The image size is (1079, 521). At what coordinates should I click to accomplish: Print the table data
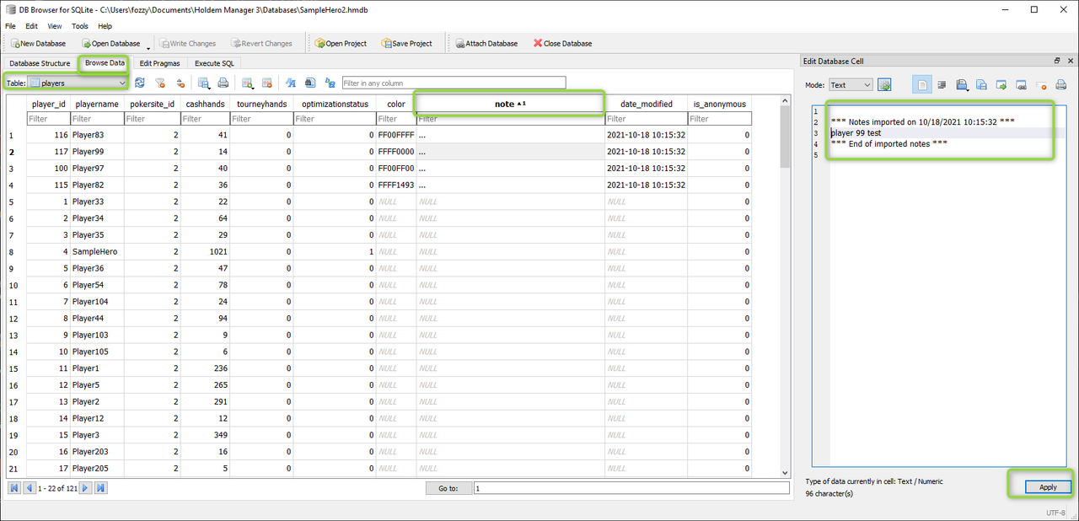(x=223, y=83)
